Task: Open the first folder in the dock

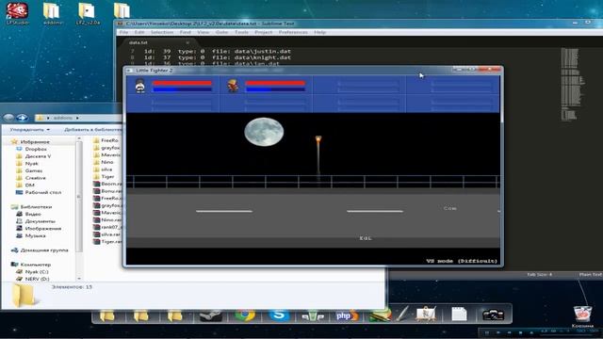Action: (x=107, y=316)
